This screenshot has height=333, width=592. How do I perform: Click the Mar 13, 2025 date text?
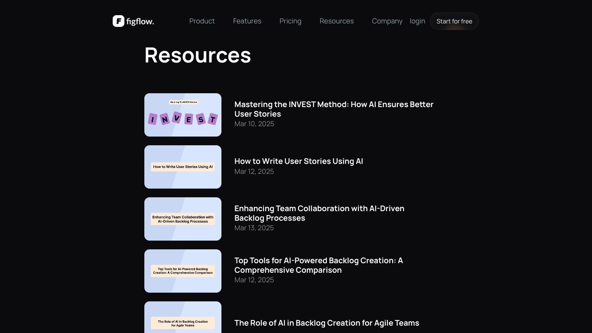pyautogui.click(x=254, y=228)
